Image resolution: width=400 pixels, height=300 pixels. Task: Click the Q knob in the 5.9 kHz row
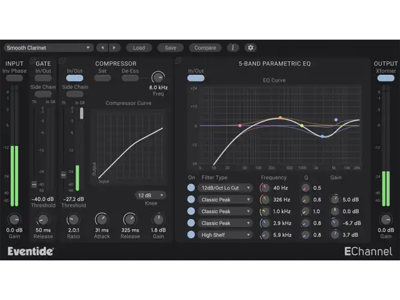pyautogui.click(x=305, y=235)
